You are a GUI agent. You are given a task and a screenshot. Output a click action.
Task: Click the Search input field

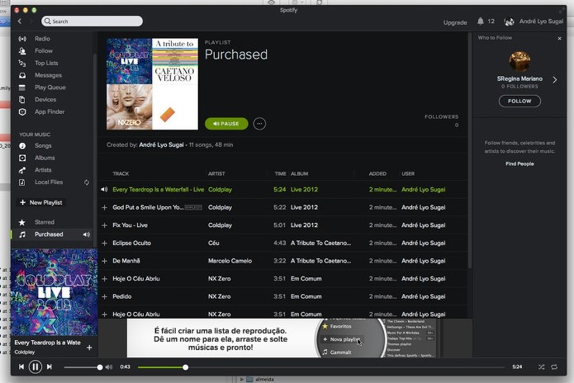point(91,20)
